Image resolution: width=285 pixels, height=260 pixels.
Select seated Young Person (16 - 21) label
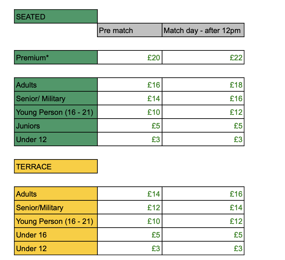[x=56, y=112]
